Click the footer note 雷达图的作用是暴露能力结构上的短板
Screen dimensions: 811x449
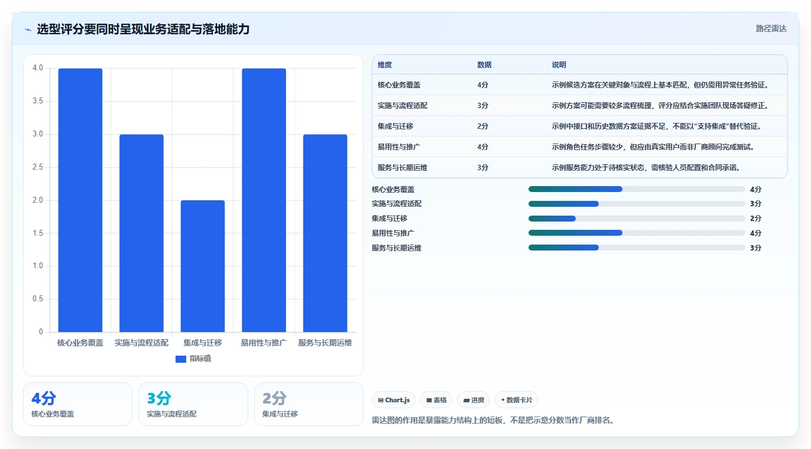pyautogui.click(x=493, y=421)
